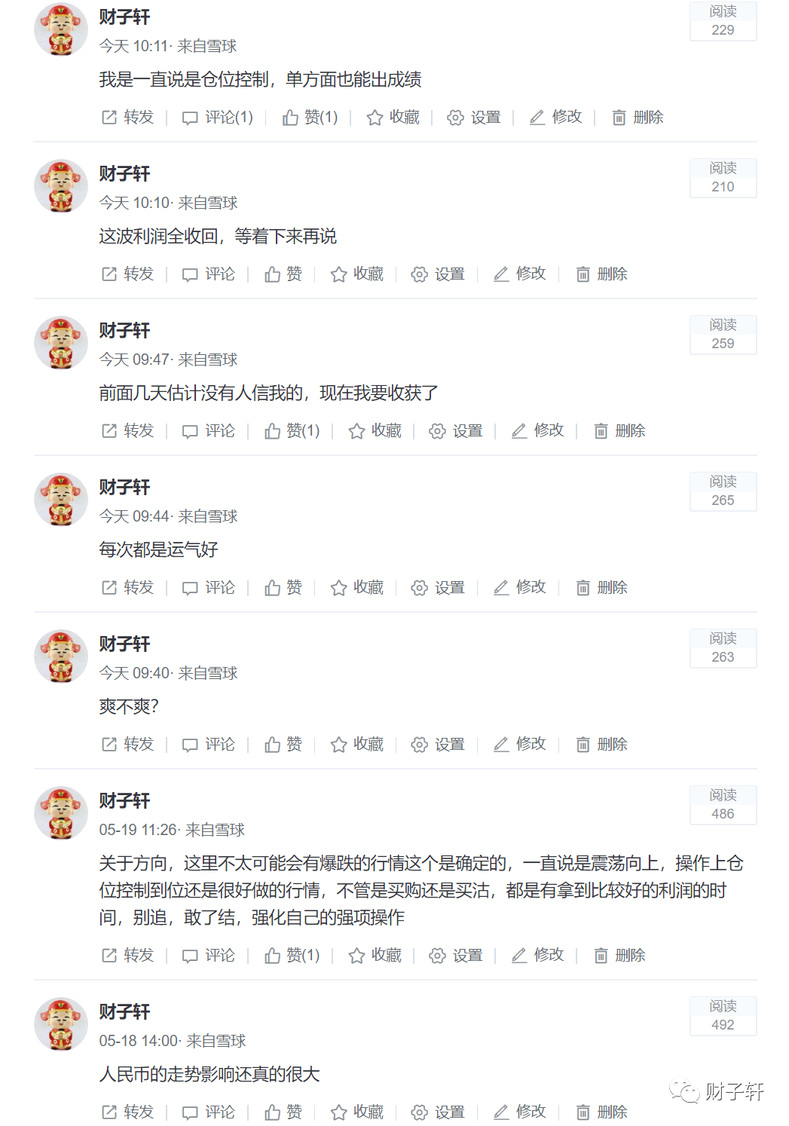Screen dimensions: 789x1126
Task: Open comments (1) on 10:11 post
Action: (x=218, y=118)
